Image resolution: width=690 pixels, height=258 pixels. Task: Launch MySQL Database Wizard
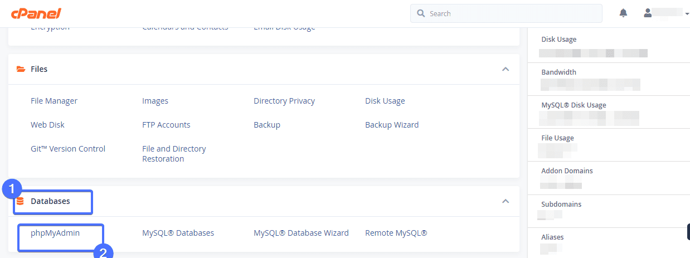click(x=301, y=233)
